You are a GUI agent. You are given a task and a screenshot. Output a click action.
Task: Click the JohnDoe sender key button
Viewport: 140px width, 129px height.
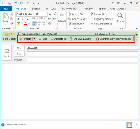[x=114, y=39]
